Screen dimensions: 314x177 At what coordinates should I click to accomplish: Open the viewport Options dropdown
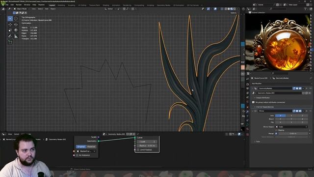tap(234, 13)
